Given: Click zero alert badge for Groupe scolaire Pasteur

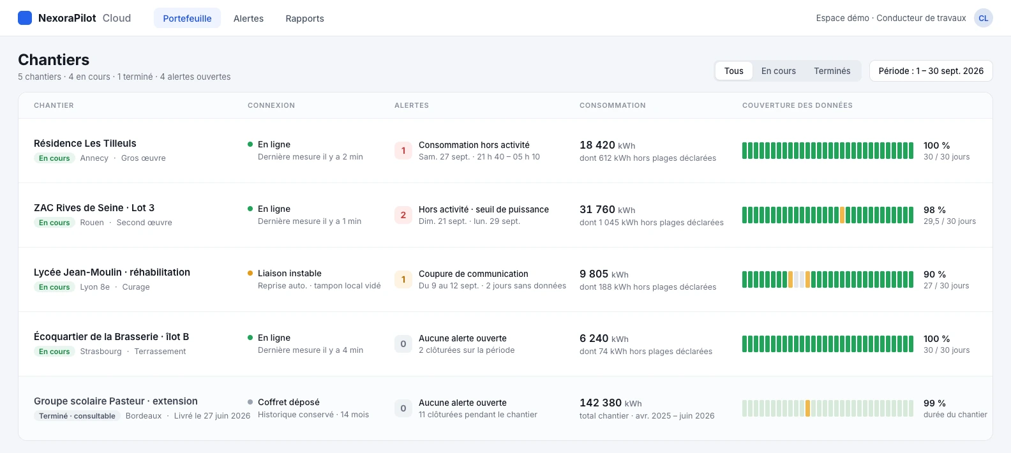Looking at the screenshot, I should tap(403, 408).
